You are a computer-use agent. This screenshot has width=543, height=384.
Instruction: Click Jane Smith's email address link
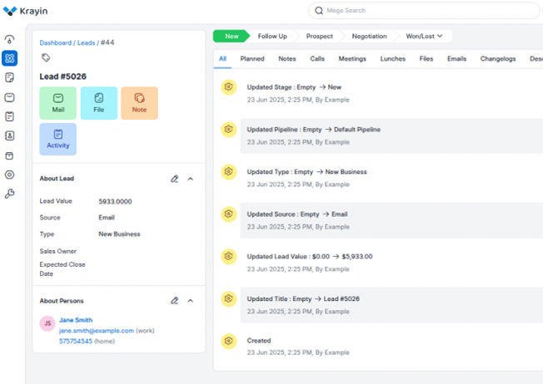(x=96, y=330)
